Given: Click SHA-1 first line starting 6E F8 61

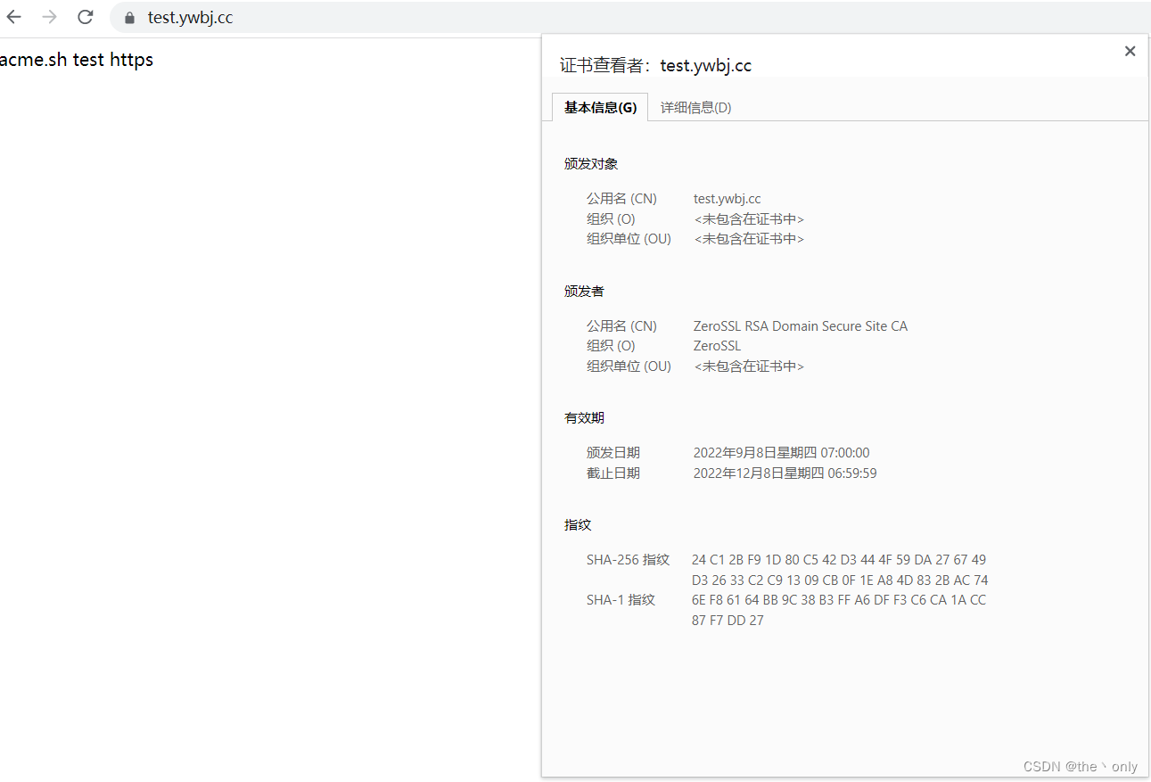Looking at the screenshot, I should point(839,600).
